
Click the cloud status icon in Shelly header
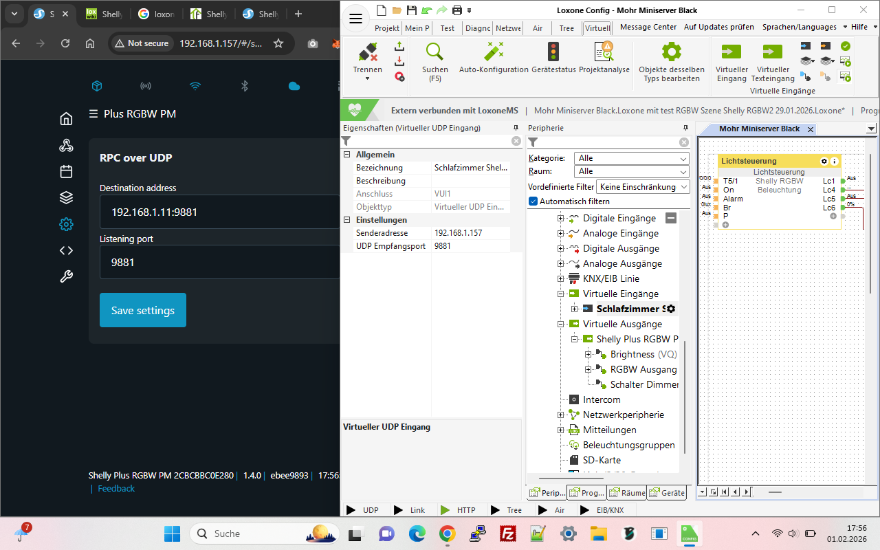click(x=294, y=86)
